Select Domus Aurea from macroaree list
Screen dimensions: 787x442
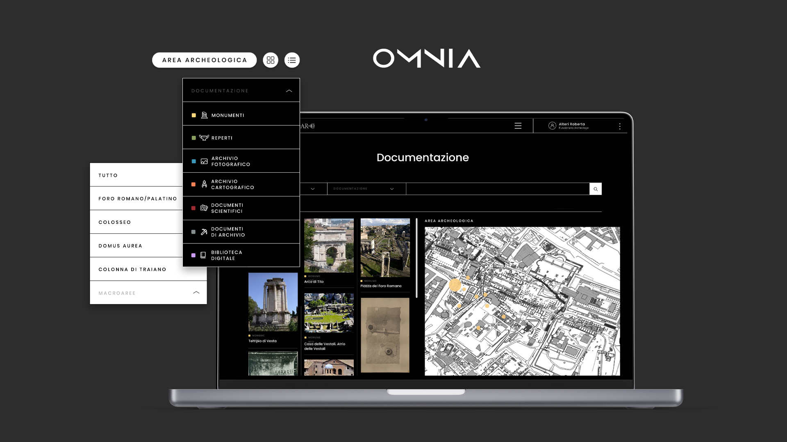click(x=121, y=246)
